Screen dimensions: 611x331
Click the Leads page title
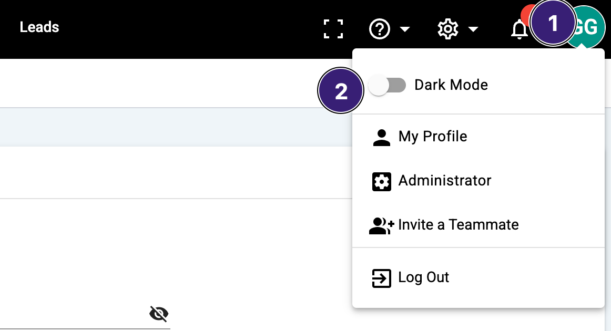click(x=39, y=27)
